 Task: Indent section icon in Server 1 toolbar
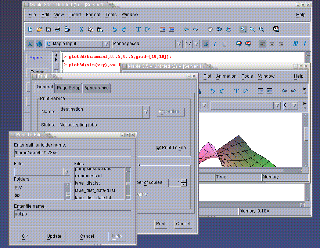point(162,29)
